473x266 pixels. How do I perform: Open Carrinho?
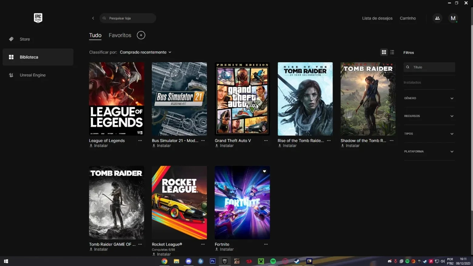coord(408,18)
